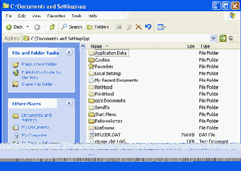
Task: Select the qq's Documents folder icon
Action: tap(92, 100)
